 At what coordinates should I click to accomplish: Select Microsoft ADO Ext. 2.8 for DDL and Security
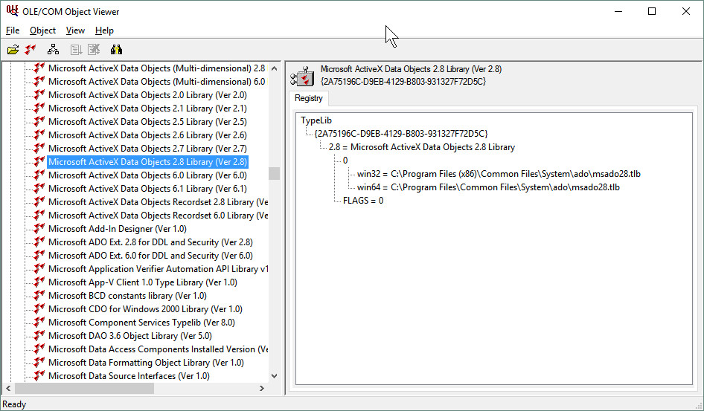[x=150, y=242]
